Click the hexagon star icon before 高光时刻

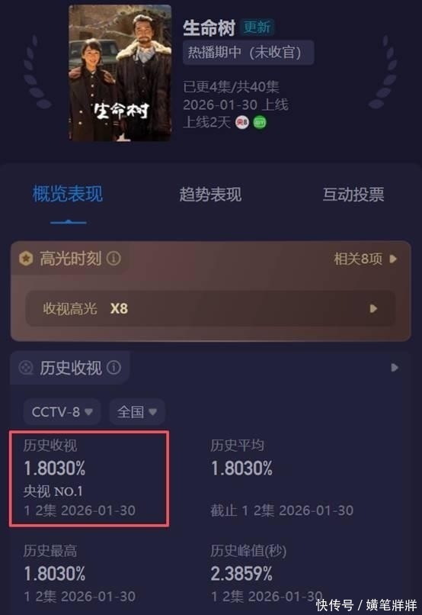tap(26, 259)
